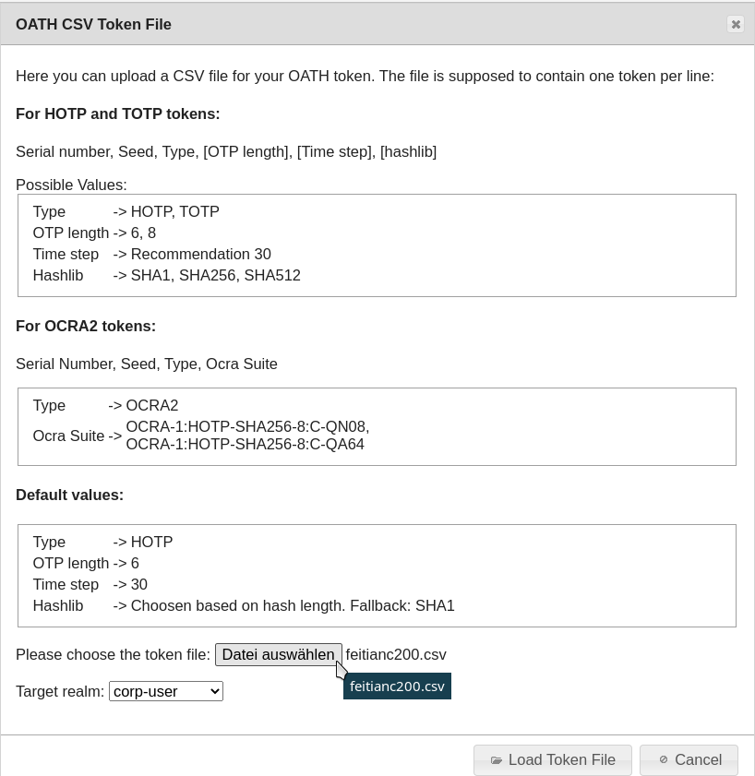Click the 'Default values:' heading
This screenshot has height=776, width=755.
tap(69, 495)
